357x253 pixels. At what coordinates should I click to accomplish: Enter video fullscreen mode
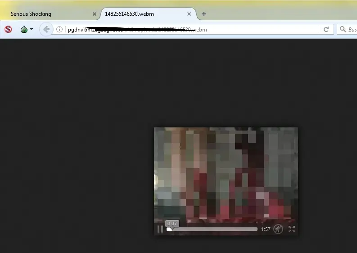click(x=292, y=229)
